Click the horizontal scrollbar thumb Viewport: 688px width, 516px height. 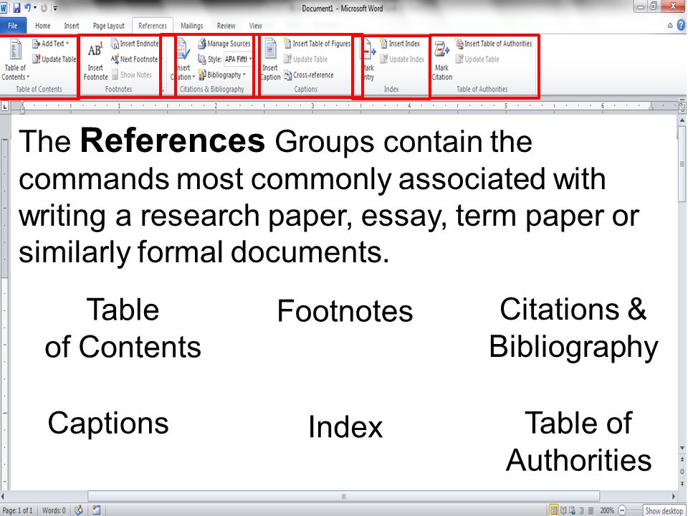pyautogui.click(x=343, y=496)
